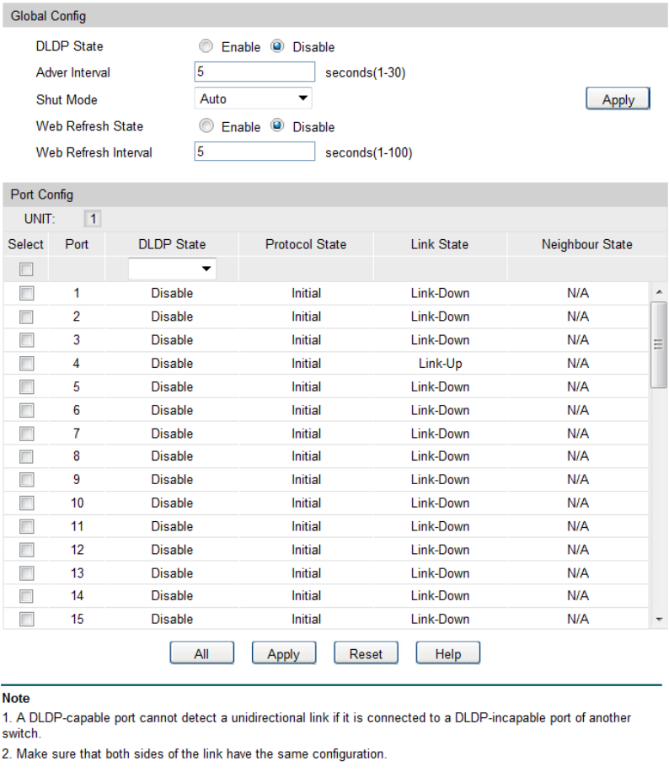Click the N/A cell for port 5
Image resolution: width=669 pixels, height=772 pixels.
(x=577, y=387)
